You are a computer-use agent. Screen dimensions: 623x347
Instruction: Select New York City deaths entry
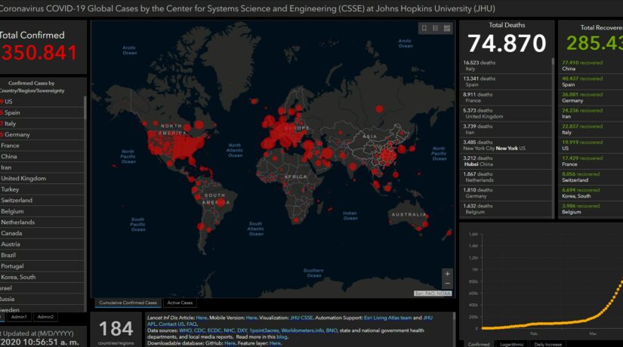(505, 145)
